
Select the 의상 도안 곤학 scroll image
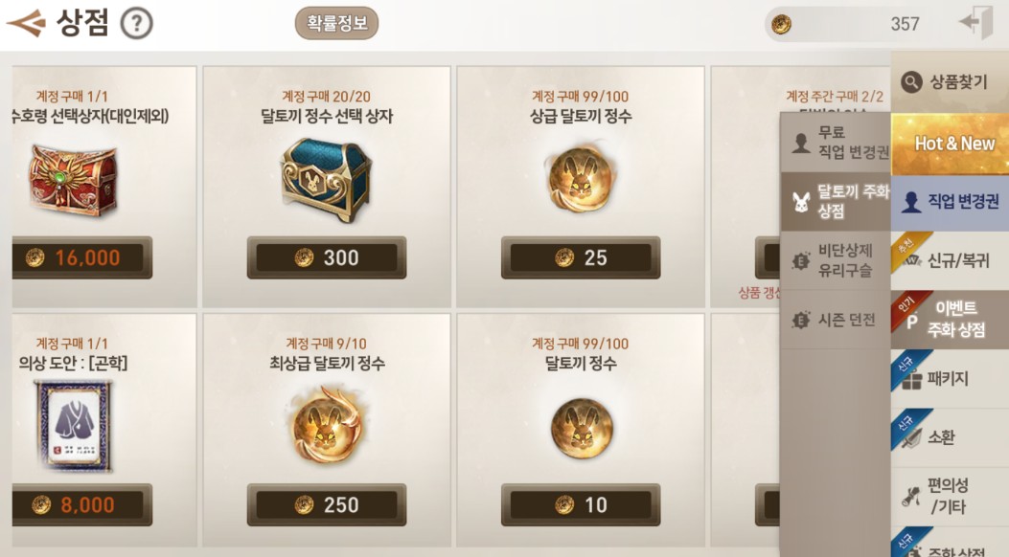pyautogui.click(x=73, y=426)
